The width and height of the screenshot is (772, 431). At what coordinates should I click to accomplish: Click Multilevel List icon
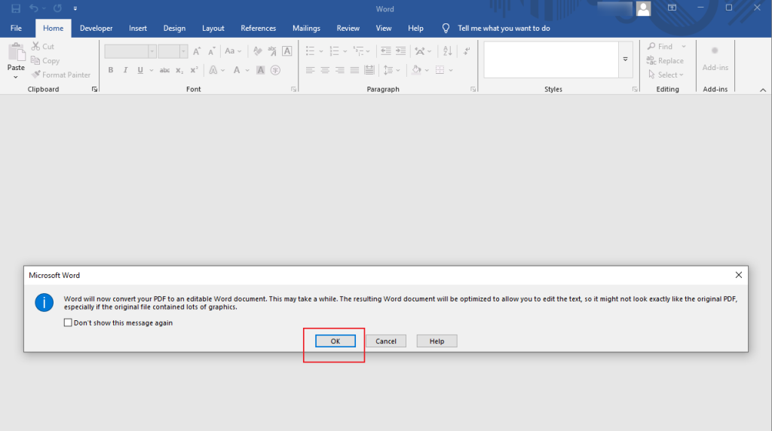[x=358, y=51]
